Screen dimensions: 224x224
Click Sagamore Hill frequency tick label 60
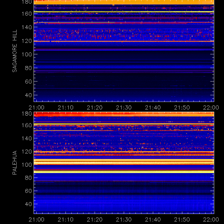tap(28, 81)
